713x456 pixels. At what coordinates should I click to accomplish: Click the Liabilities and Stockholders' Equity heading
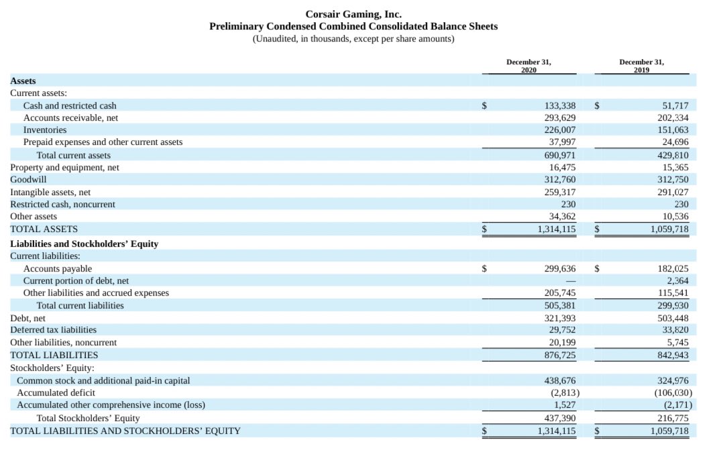85,243
